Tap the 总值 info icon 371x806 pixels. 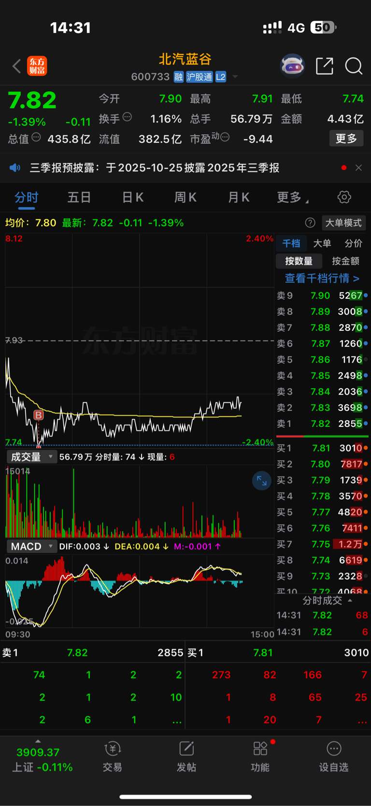pos(36,138)
